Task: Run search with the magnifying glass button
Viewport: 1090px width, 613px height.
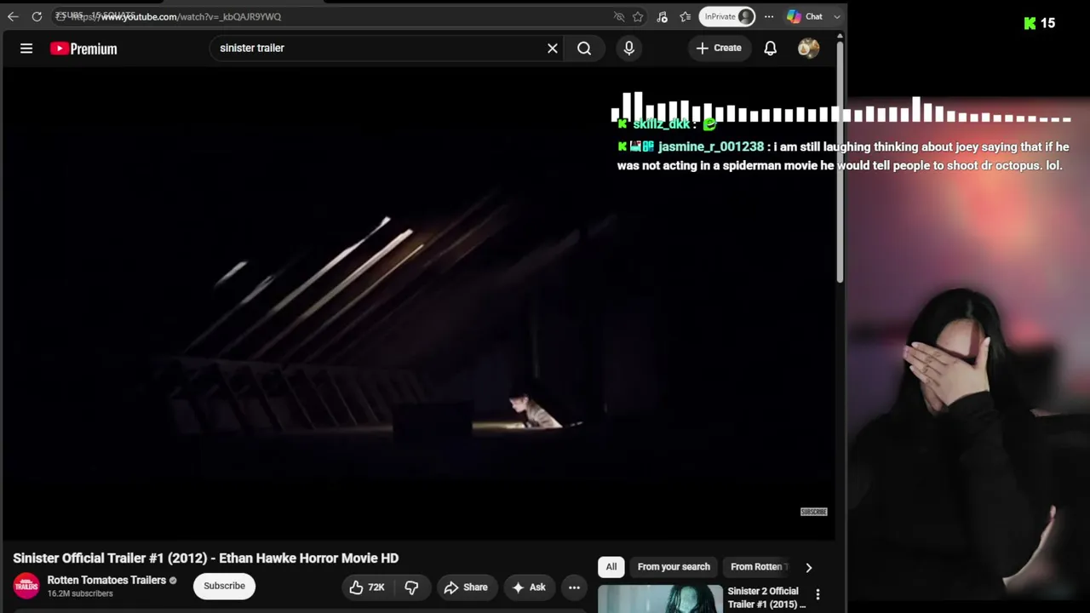Action: click(x=584, y=49)
